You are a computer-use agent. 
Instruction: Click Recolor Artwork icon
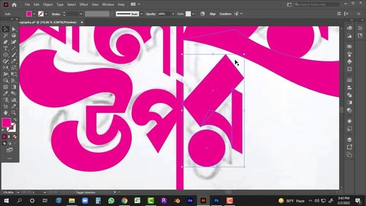pos(202,14)
